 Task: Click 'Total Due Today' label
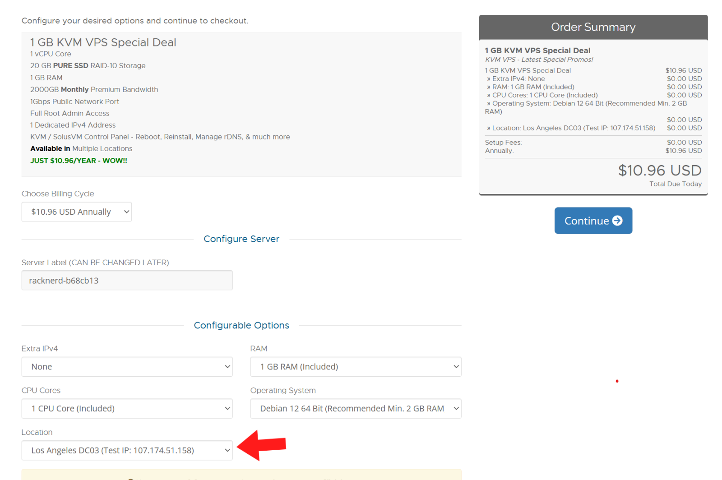tap(676, 184)
